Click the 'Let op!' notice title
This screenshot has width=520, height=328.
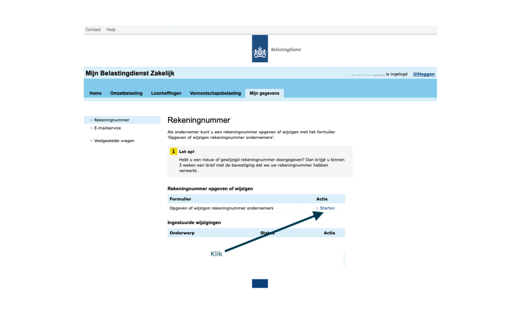click(x=187, y=151)
